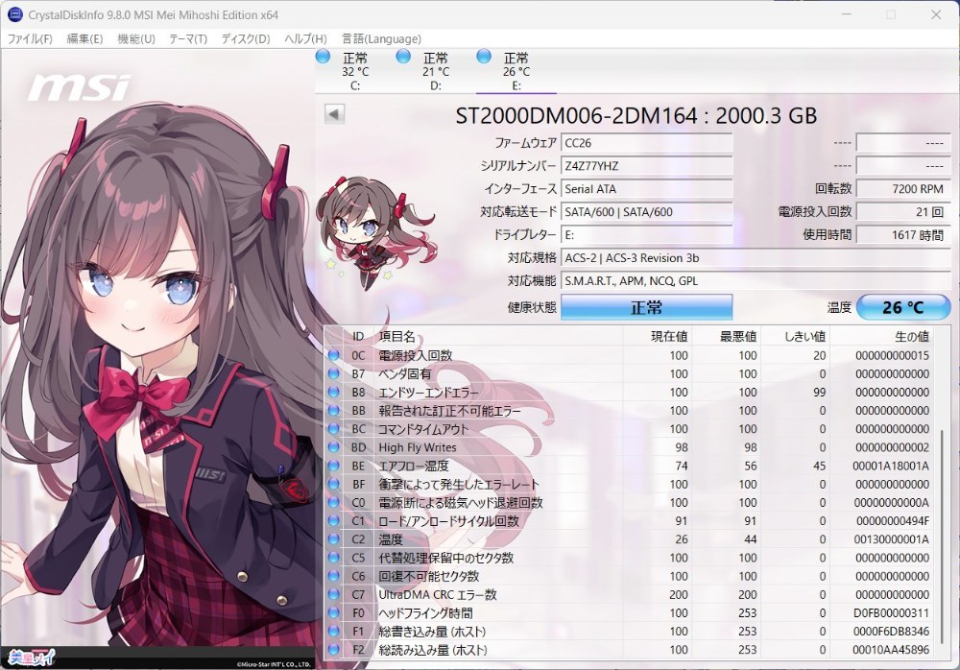Open the 編集(E) menu
Viewport: 960px width, 670px height.
84,38
